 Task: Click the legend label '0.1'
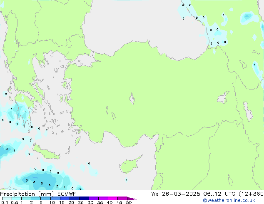[5, 202]
